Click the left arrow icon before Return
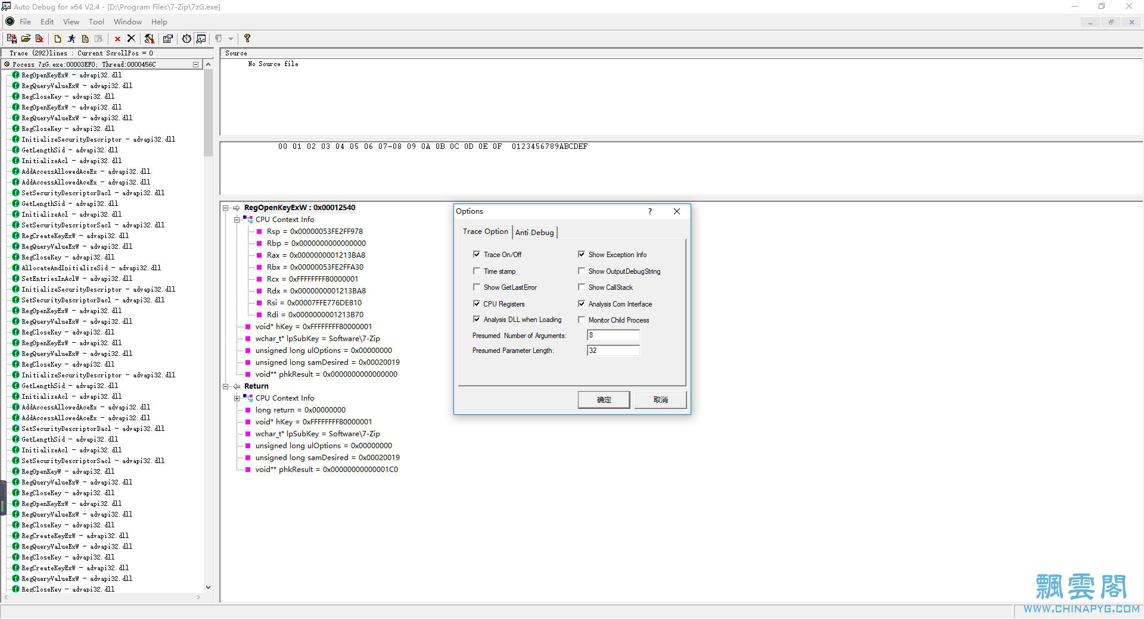 (237, 386)
